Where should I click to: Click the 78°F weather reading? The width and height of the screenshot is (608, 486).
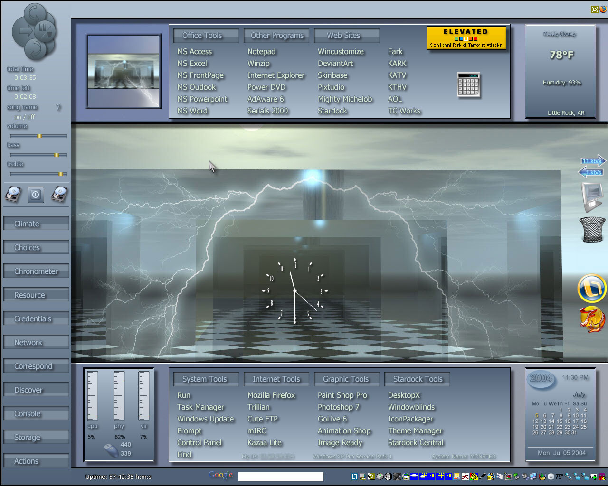pyautogui.click(x=561, y=55)
